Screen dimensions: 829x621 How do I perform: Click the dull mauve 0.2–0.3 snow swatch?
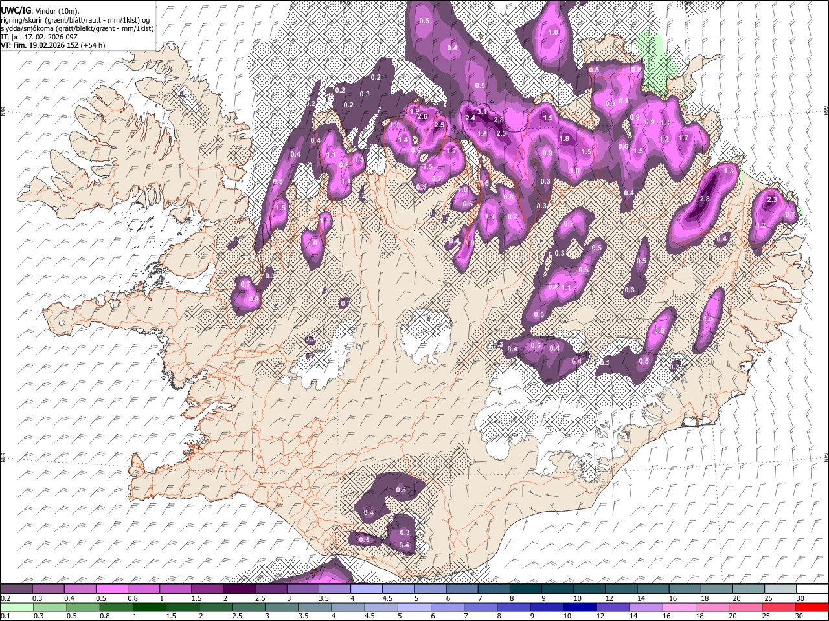coord(16,589)
